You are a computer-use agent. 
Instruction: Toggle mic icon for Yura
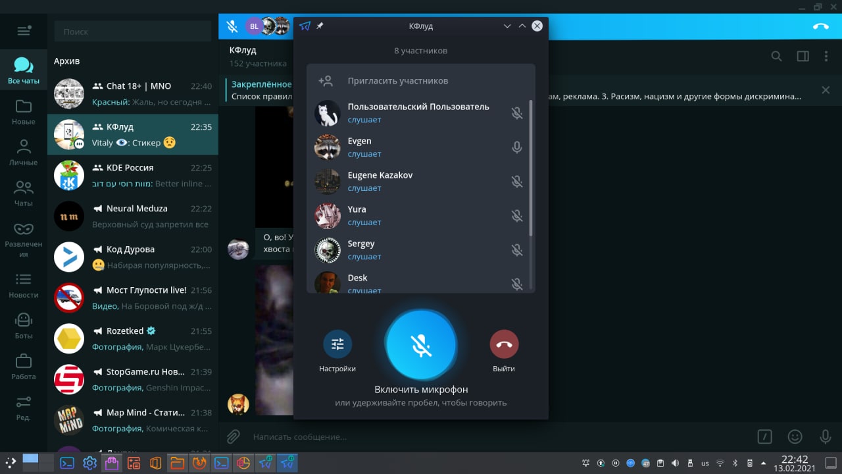(x=517, y=216)
